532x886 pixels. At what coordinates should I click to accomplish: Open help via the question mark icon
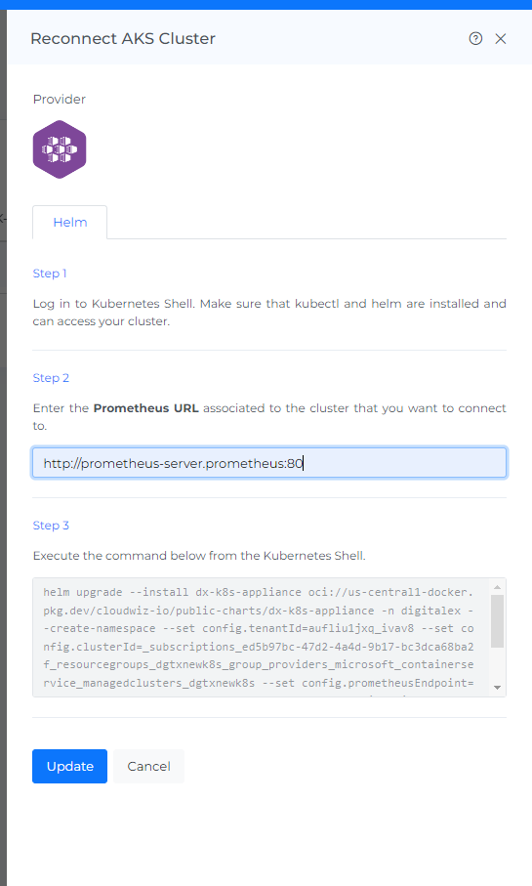(x=475, y=38)
